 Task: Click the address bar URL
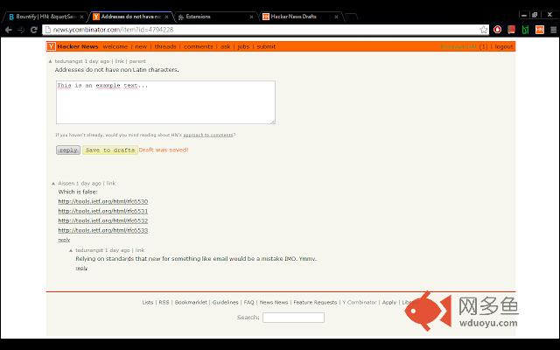coord(113,30)
